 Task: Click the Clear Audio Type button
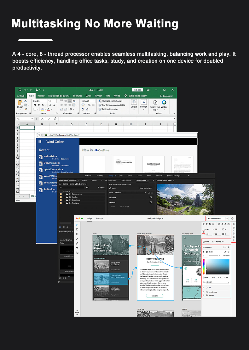[146, 188]
